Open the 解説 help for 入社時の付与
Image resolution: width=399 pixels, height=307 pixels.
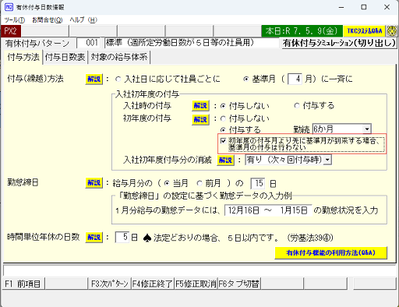point(200,106)
